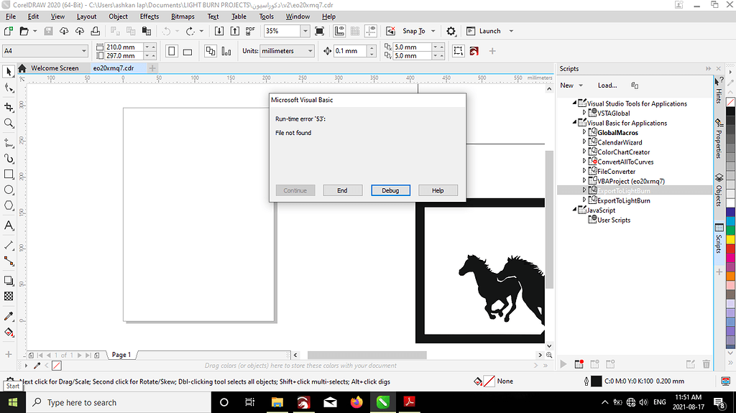Image resolution: width=736 pixels, height=413 pixels.
Task: Click the Print icon in toolbar
Action: tap(96, 31)
